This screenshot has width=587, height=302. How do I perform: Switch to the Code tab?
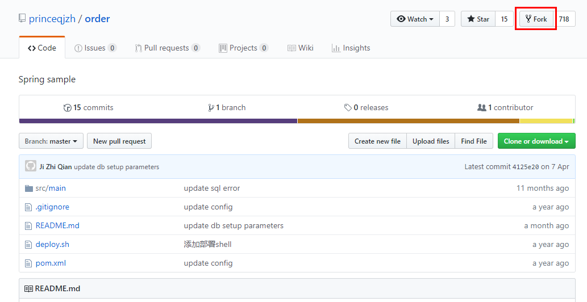click(42, 48)
